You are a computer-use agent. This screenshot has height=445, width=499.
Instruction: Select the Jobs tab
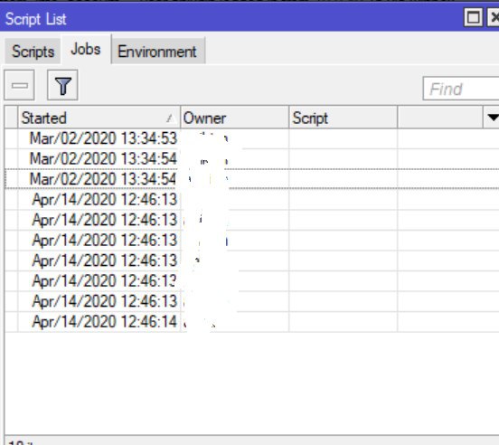(x=86, y=50)
